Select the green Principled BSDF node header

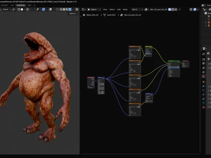click(174, 61)
